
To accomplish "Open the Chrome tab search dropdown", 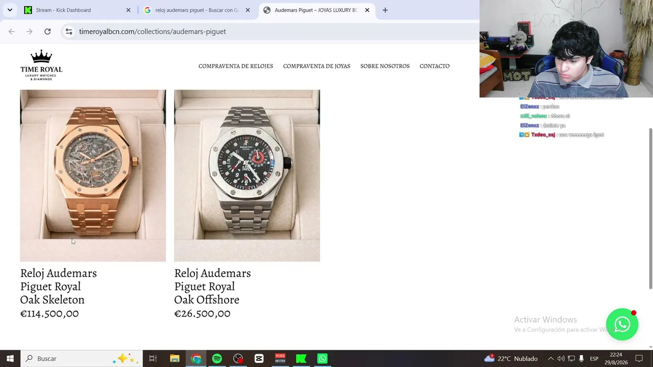I will pyautogui.click(x=10, y=10).
